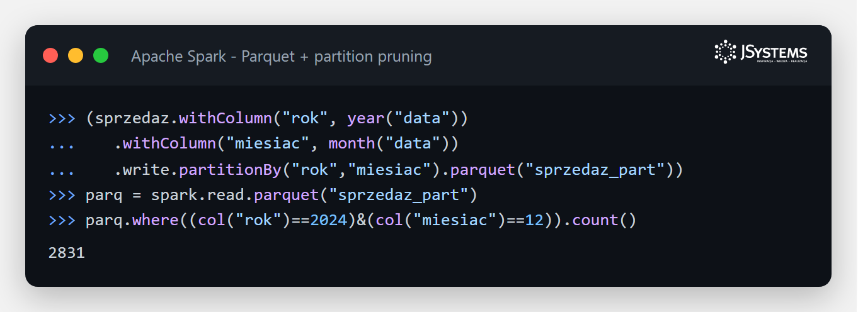Click the yellow minimize dot

76,55
